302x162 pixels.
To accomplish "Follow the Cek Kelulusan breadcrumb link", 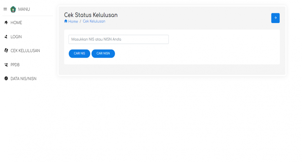I will click(x=94, y=21).
